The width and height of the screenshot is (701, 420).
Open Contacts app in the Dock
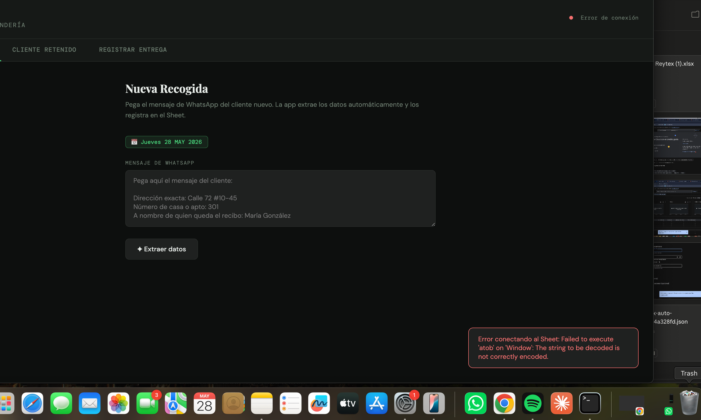(233, 403)
